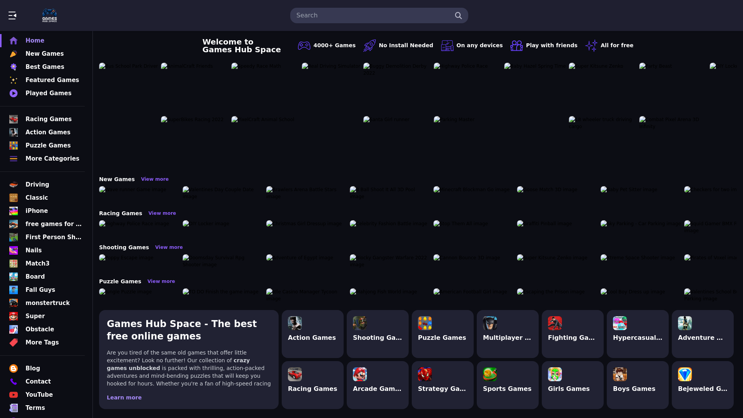Open the Games Hub Space logo
743x418 pixels.
tap(50, 15)
